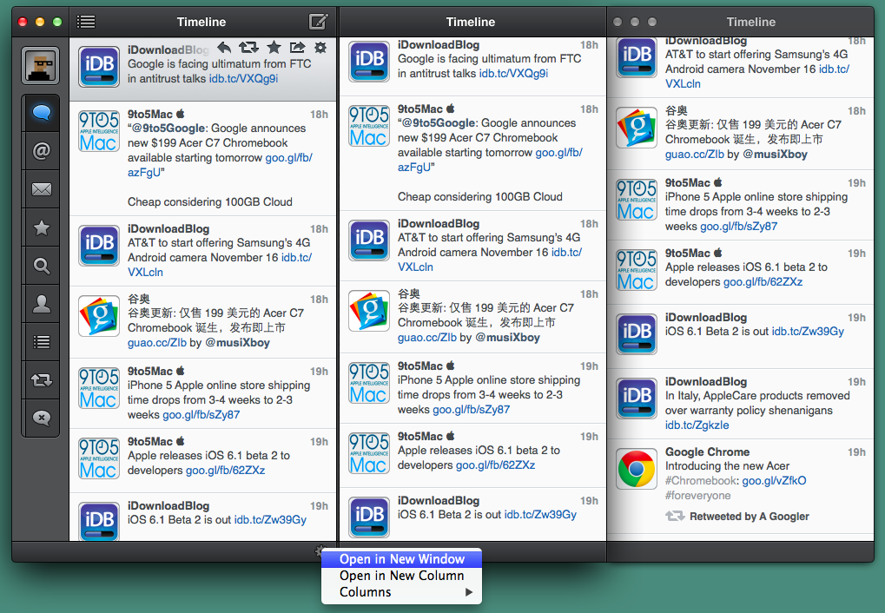
Task: Compose a new tweet with the pencil icon
Action: click(x=319, y=22)
